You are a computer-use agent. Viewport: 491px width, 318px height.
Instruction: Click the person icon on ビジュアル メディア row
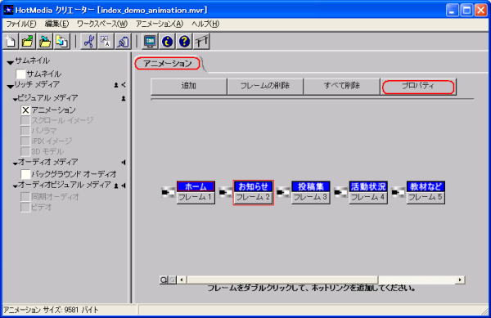[x=124, y=98]
